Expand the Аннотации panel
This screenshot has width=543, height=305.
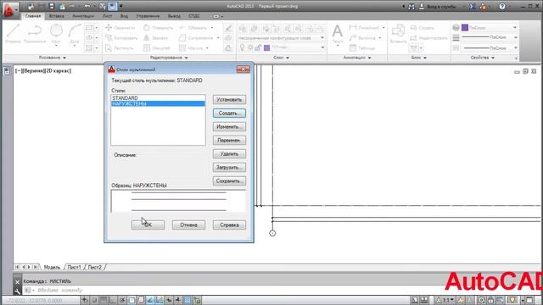tap(357, 58)
